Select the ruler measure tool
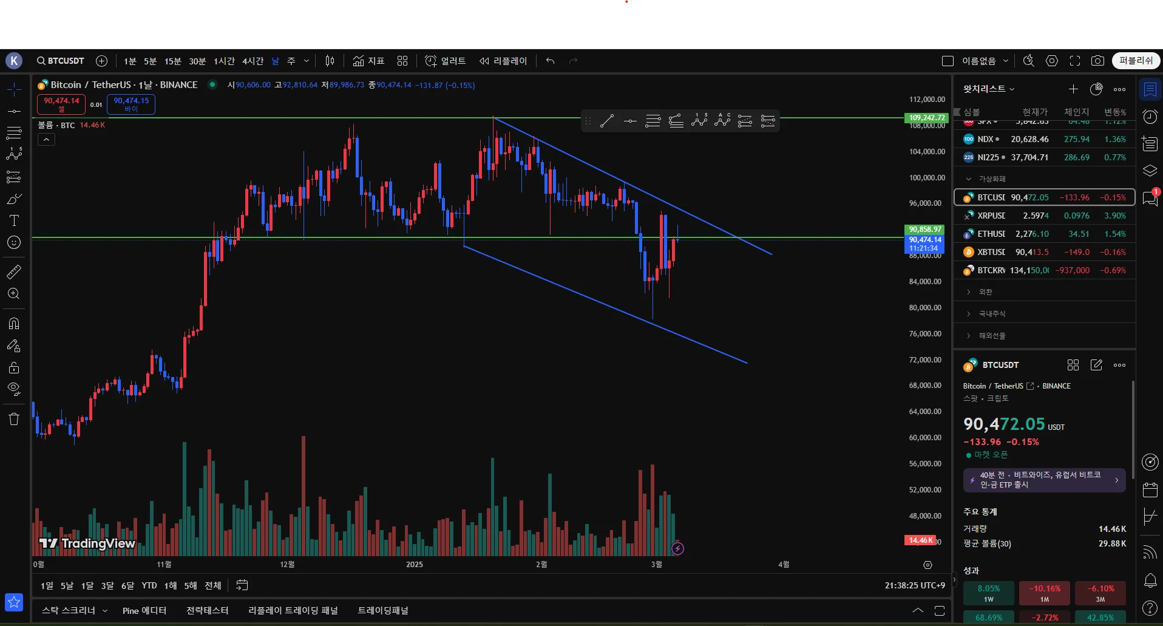 pyautogui.click(x=14, y=271)
